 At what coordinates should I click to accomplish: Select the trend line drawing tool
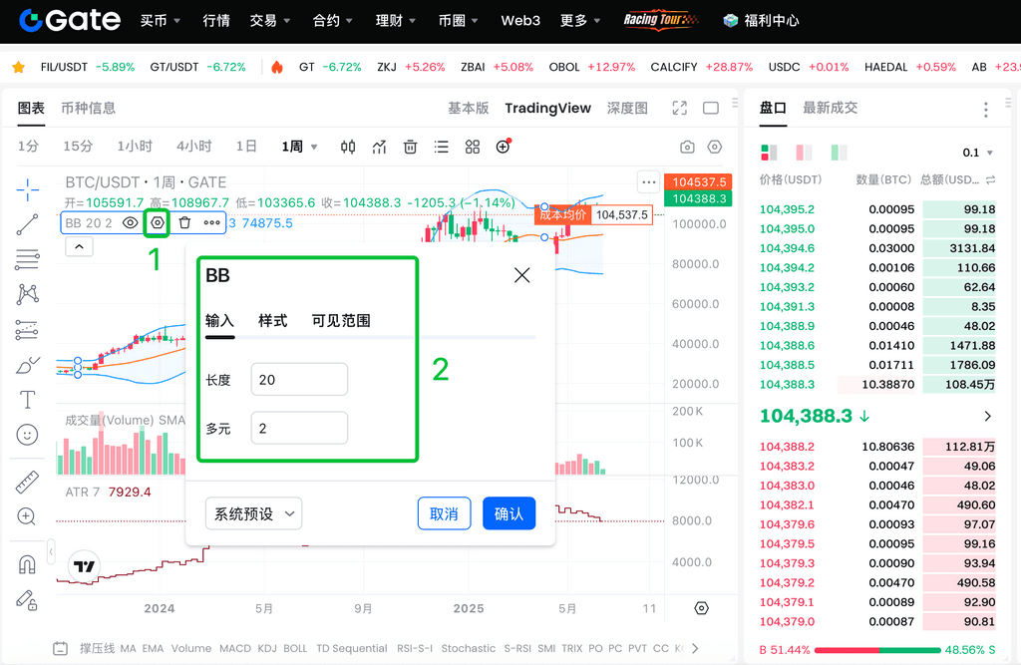28,224
